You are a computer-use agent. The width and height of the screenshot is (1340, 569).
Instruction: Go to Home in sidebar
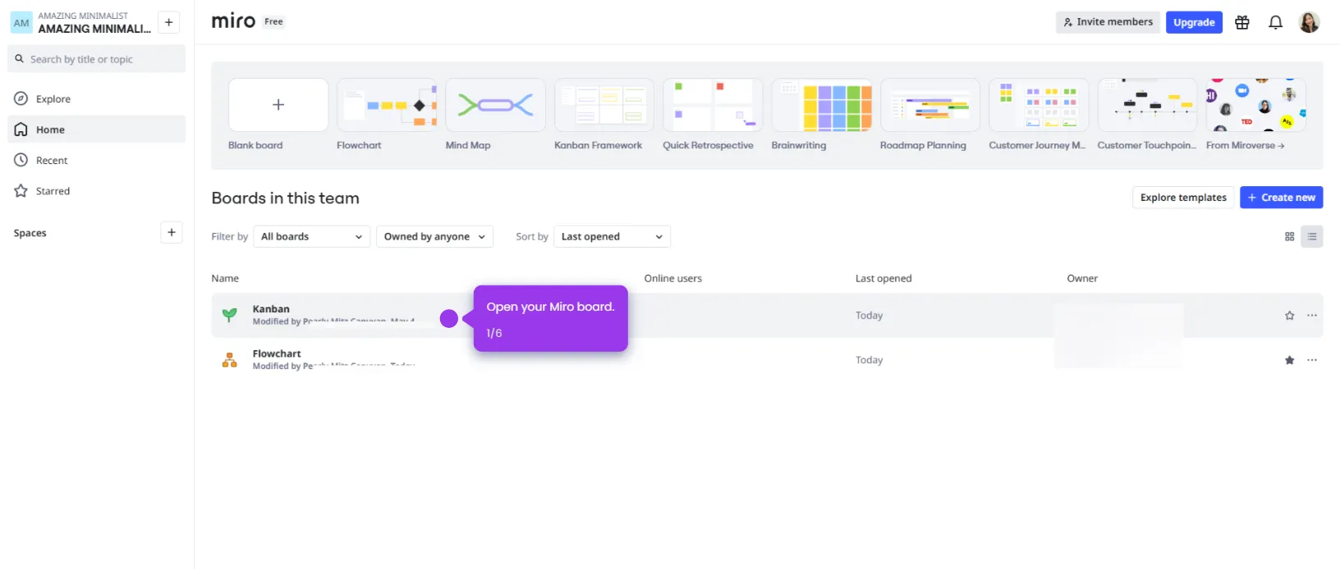pyautogui.click(x=96, y=130)
